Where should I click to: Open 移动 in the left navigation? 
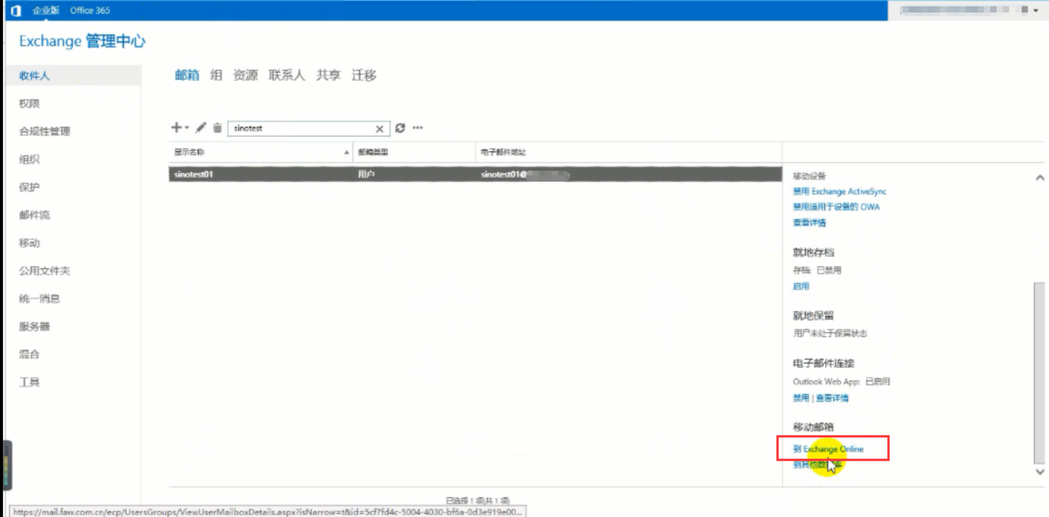click(x=29, y=243)
